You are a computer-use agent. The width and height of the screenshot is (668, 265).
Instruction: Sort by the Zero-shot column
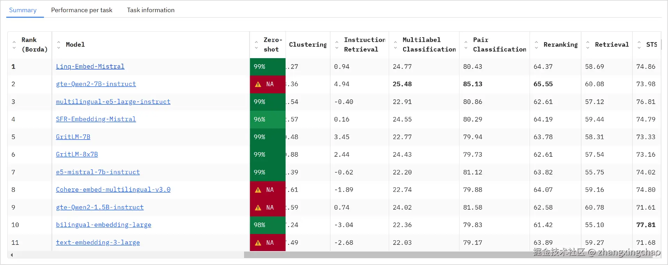tap(256, 45)
